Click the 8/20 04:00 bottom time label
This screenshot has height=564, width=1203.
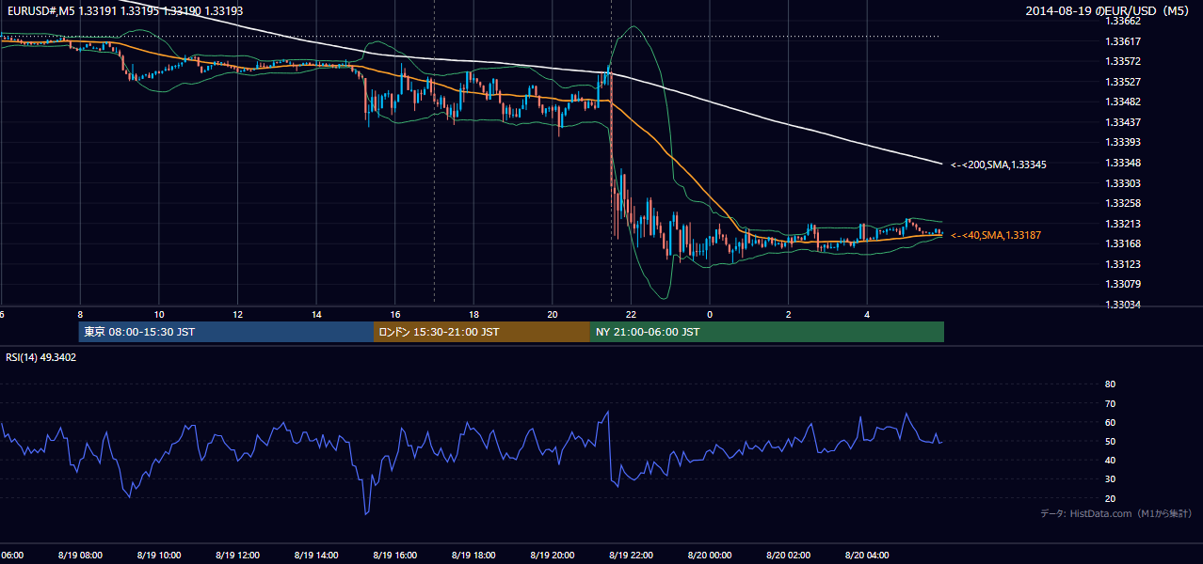867,556
